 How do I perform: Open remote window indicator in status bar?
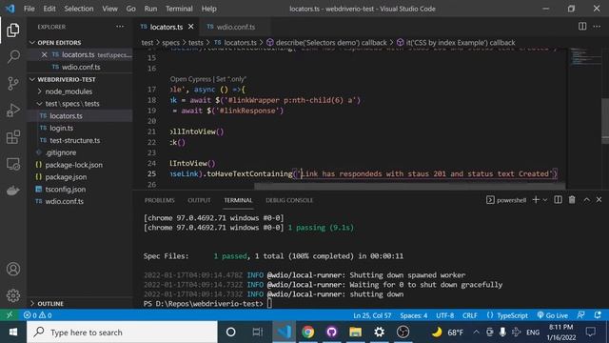[10, 315]
